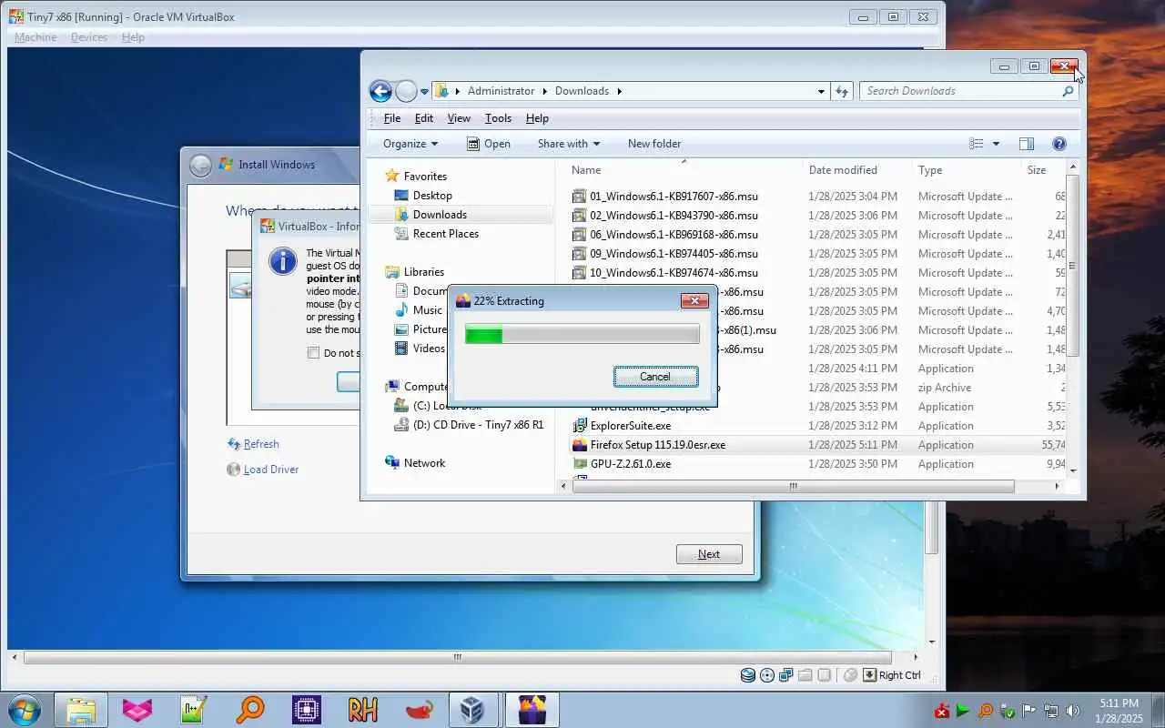The width and height of the screenshot is (1165, 728).
Task: Select 01_Windows6.1-KB917607-x86.msu
Action: [x=674, y=197]
